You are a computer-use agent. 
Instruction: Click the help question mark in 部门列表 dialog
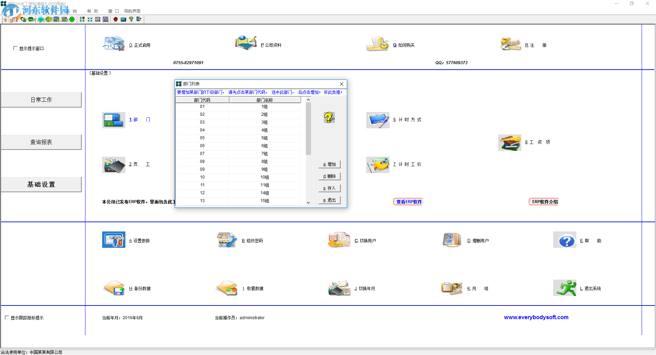tap(329, 117)
